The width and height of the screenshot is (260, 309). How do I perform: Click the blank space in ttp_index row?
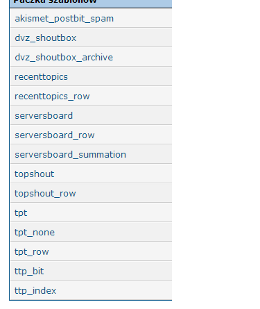click(114, 291)
